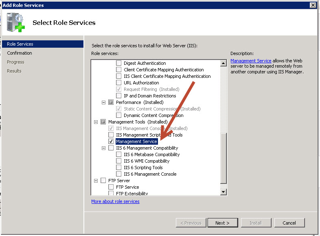Image resolution: width=320 pixels, height=236 pixels.
Task: Select the FTP Service label
Action: (x=127, y=187)
